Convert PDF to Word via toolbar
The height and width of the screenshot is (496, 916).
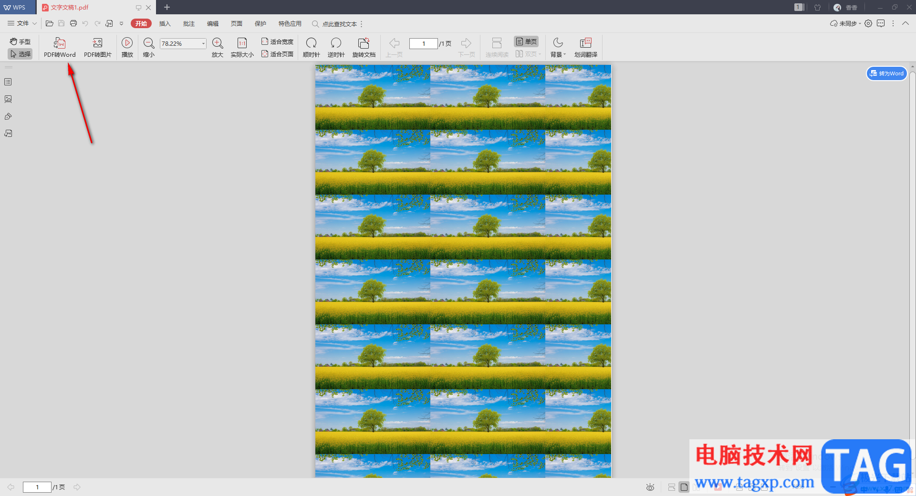tap(60, 48)
